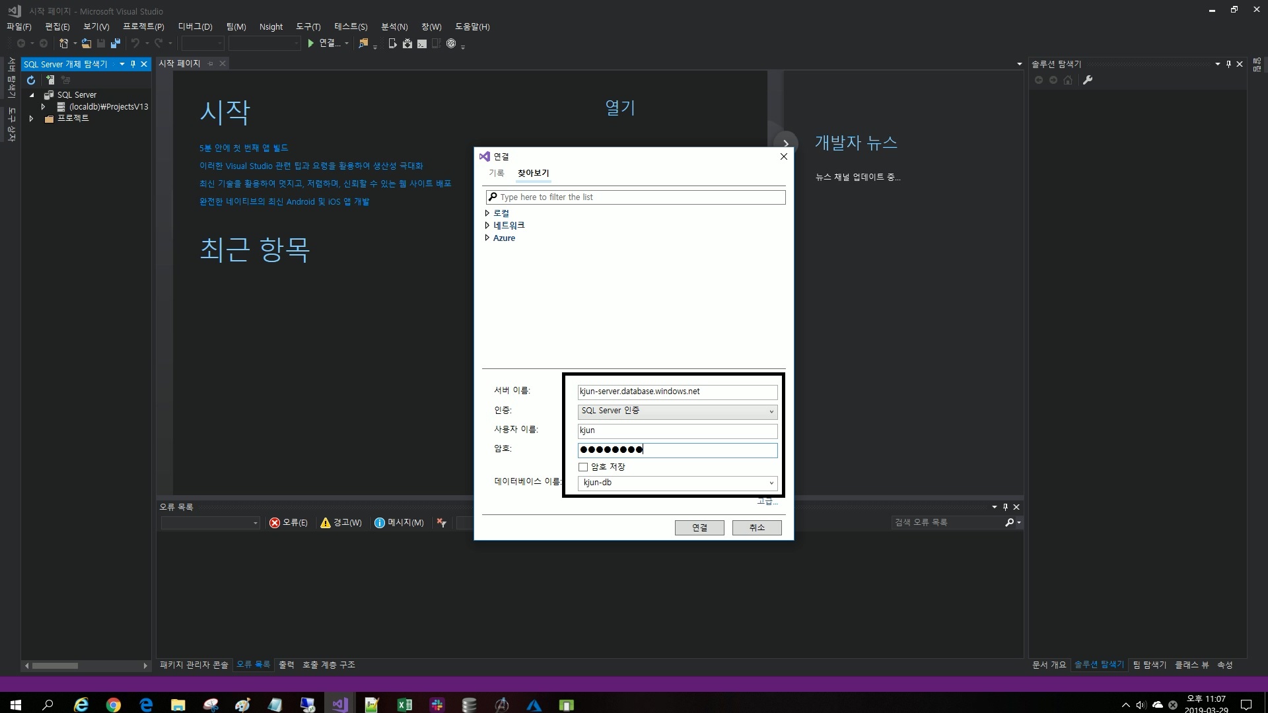This screenshot has width=1268, height=713.
Task: Click the 연결 button in dialog
Action: 699,527
